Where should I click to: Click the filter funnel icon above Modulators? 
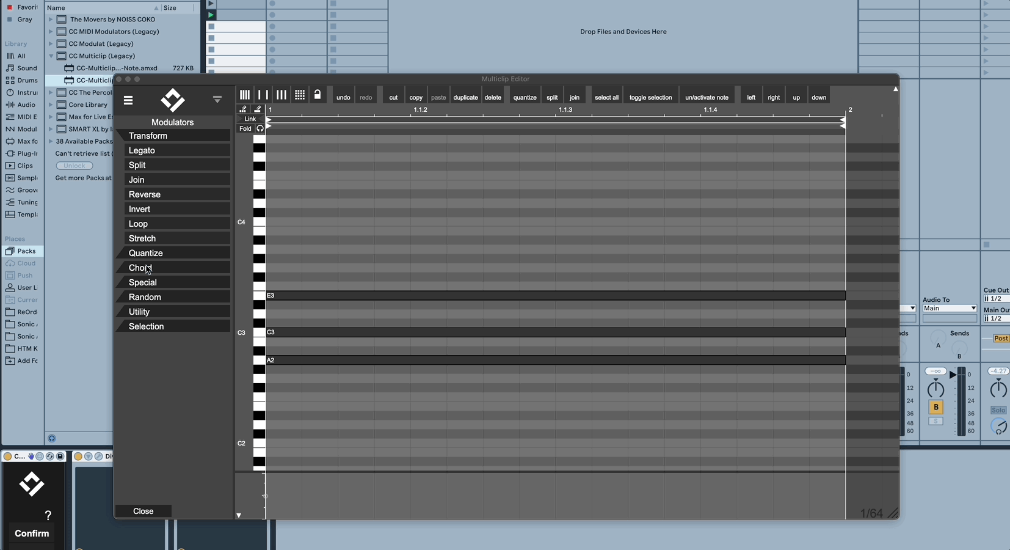coord(217,99)
